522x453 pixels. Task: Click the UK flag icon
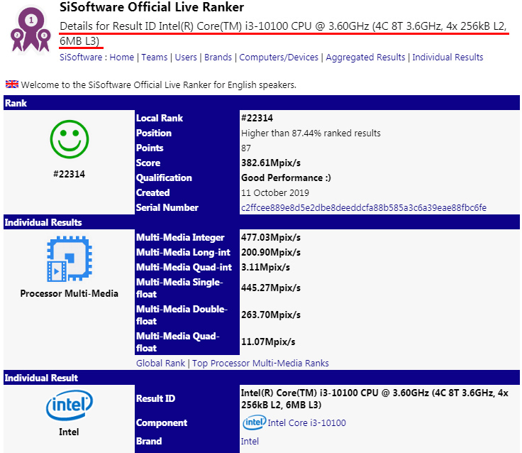(x=12, y=84)
